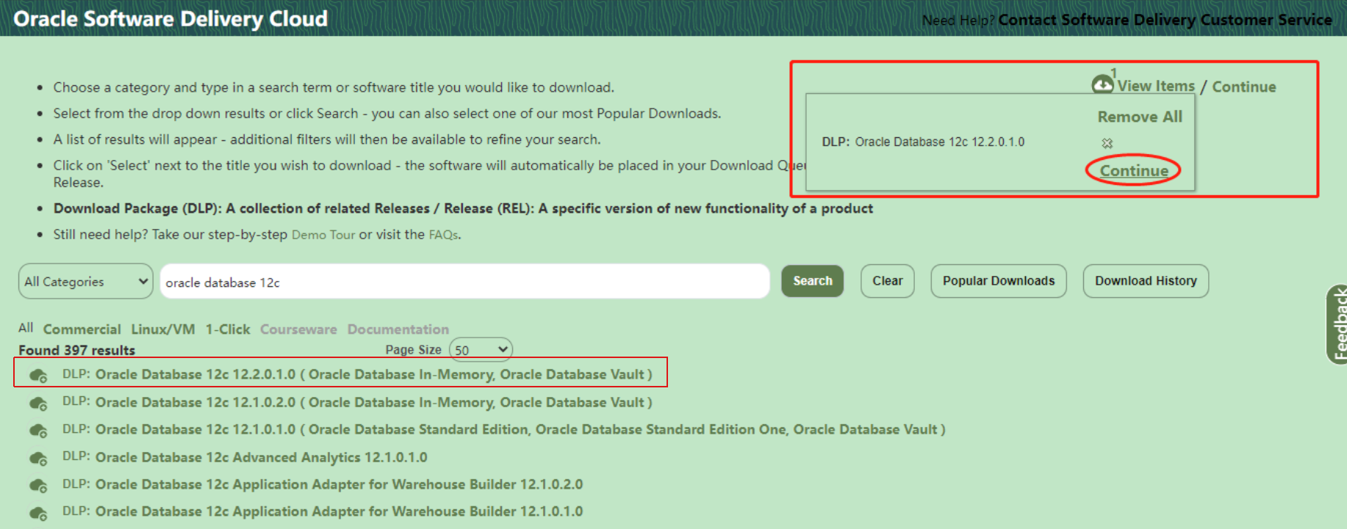Open the FAQs link
The image size is (1347, 529).
(x=443, y=235)
